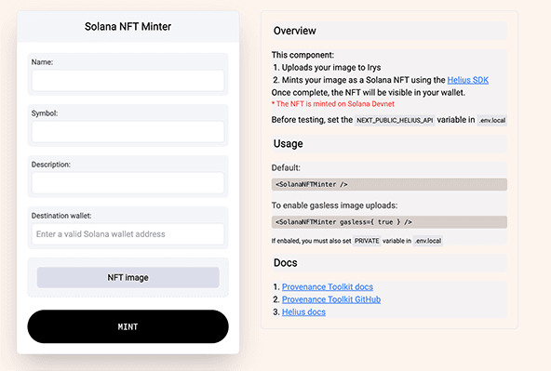Click the black MINT button
The height and width of the screenshot is (371, 551).
tap(128, 326)
